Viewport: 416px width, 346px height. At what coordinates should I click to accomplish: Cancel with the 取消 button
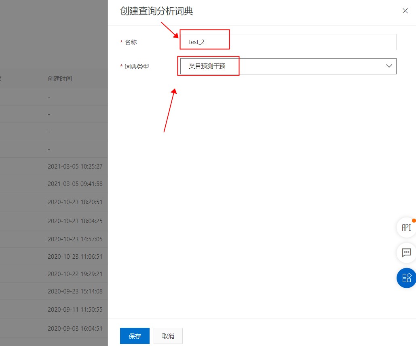click(x=168, y=336)
